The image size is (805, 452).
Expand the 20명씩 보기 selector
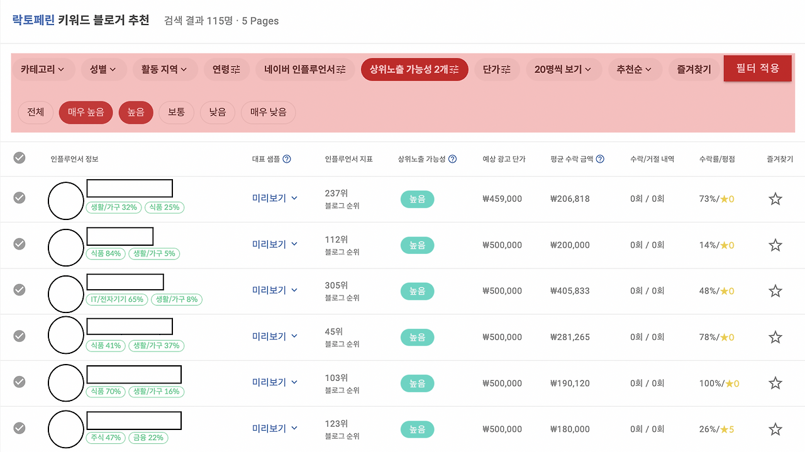coord(563,69)
